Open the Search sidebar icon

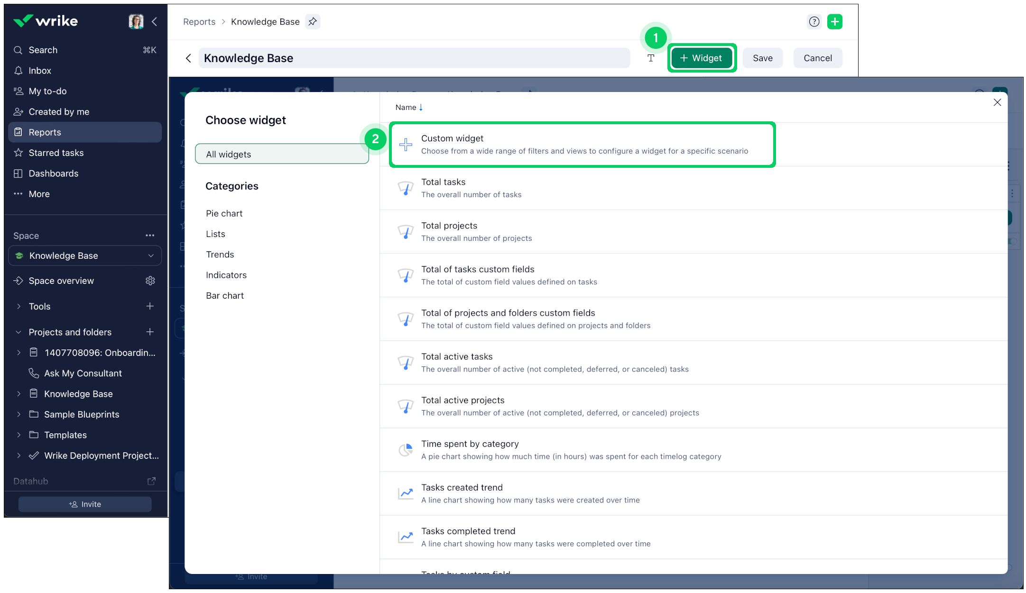click(18, 50)
